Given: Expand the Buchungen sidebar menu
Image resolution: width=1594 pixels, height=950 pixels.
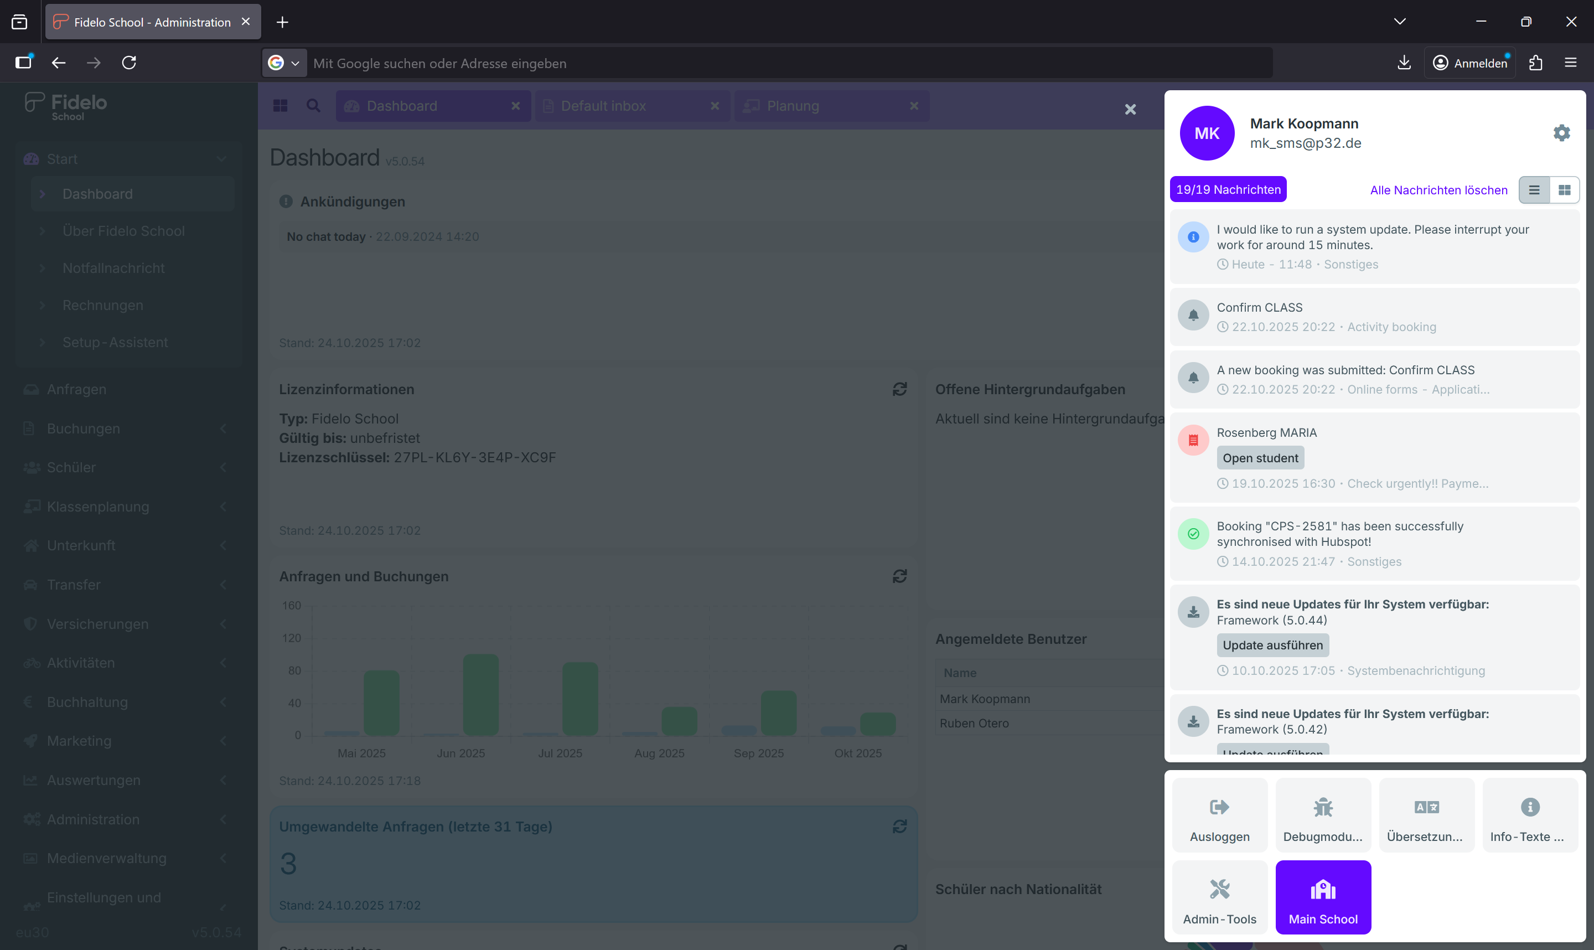Looking at the screenshot, I should click(128, 428).
